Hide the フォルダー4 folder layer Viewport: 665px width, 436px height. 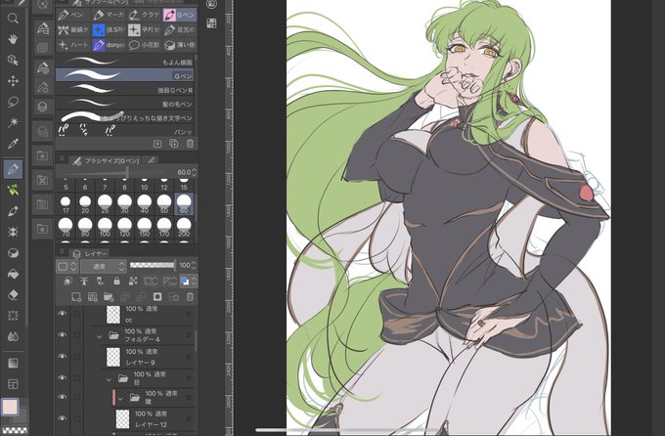[x=63, y=335]
